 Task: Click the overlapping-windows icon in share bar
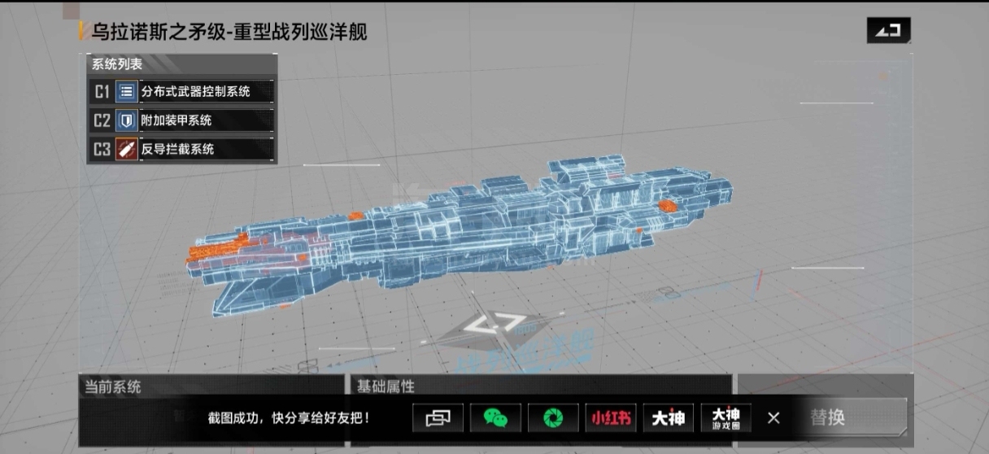tap(438, 418)
